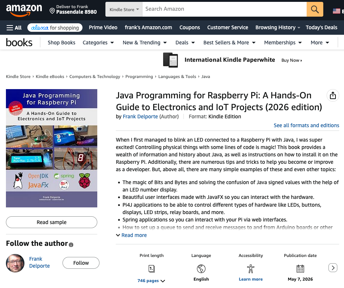Open Frank Delporte author link under title
Screen dimensions: 344x288
(140, 116)
